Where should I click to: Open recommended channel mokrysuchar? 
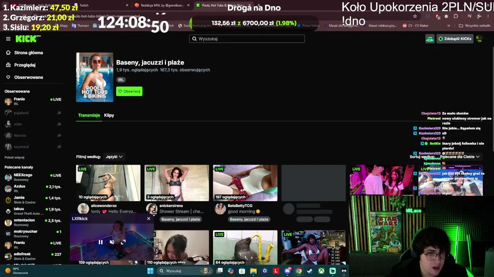coord(33,233)
